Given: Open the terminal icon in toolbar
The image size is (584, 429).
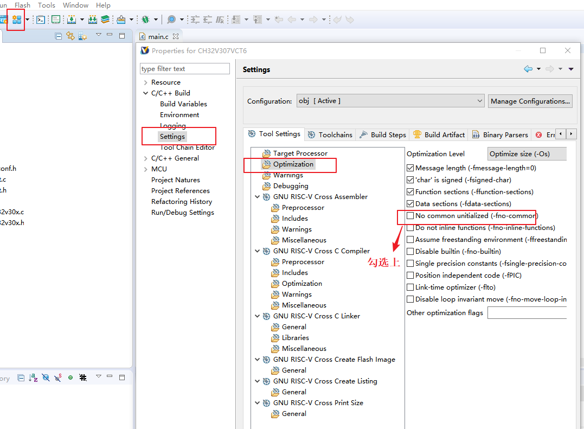Looking at the screenshot, I should (x=40, y=20).
